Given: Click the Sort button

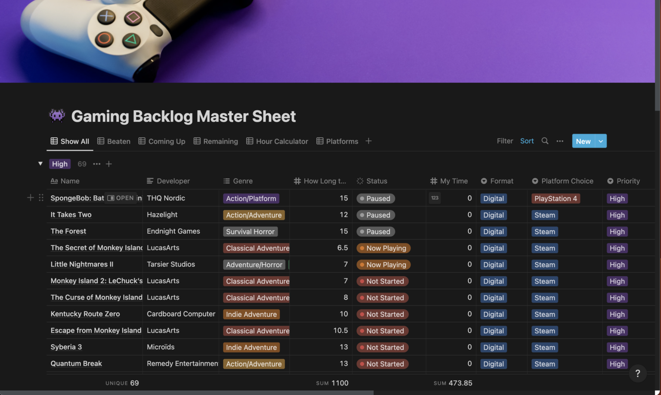Looking at the screenshot, I should tap(527, 141).
